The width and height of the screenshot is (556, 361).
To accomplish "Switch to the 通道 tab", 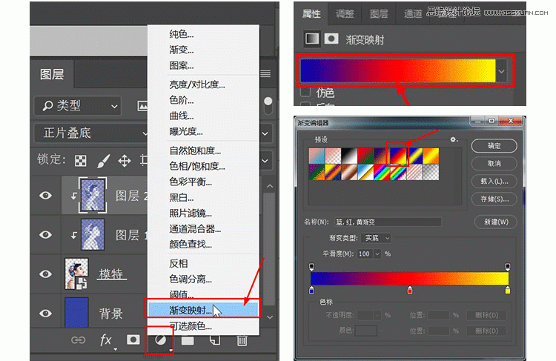I will (x=413, y=14).
